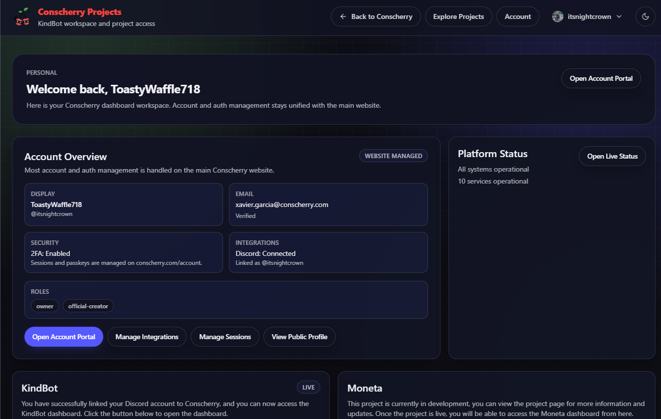Click the WEBSITE MANAGED badge
661x419 pixels.
pos(393,156)
